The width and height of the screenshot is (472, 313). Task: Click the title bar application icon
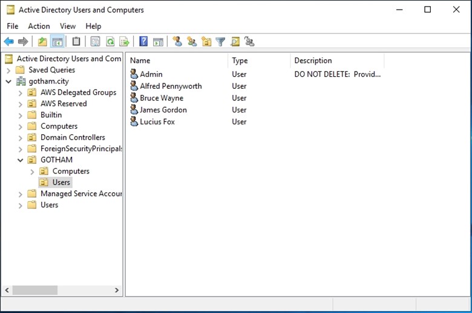tap(10, 10)
